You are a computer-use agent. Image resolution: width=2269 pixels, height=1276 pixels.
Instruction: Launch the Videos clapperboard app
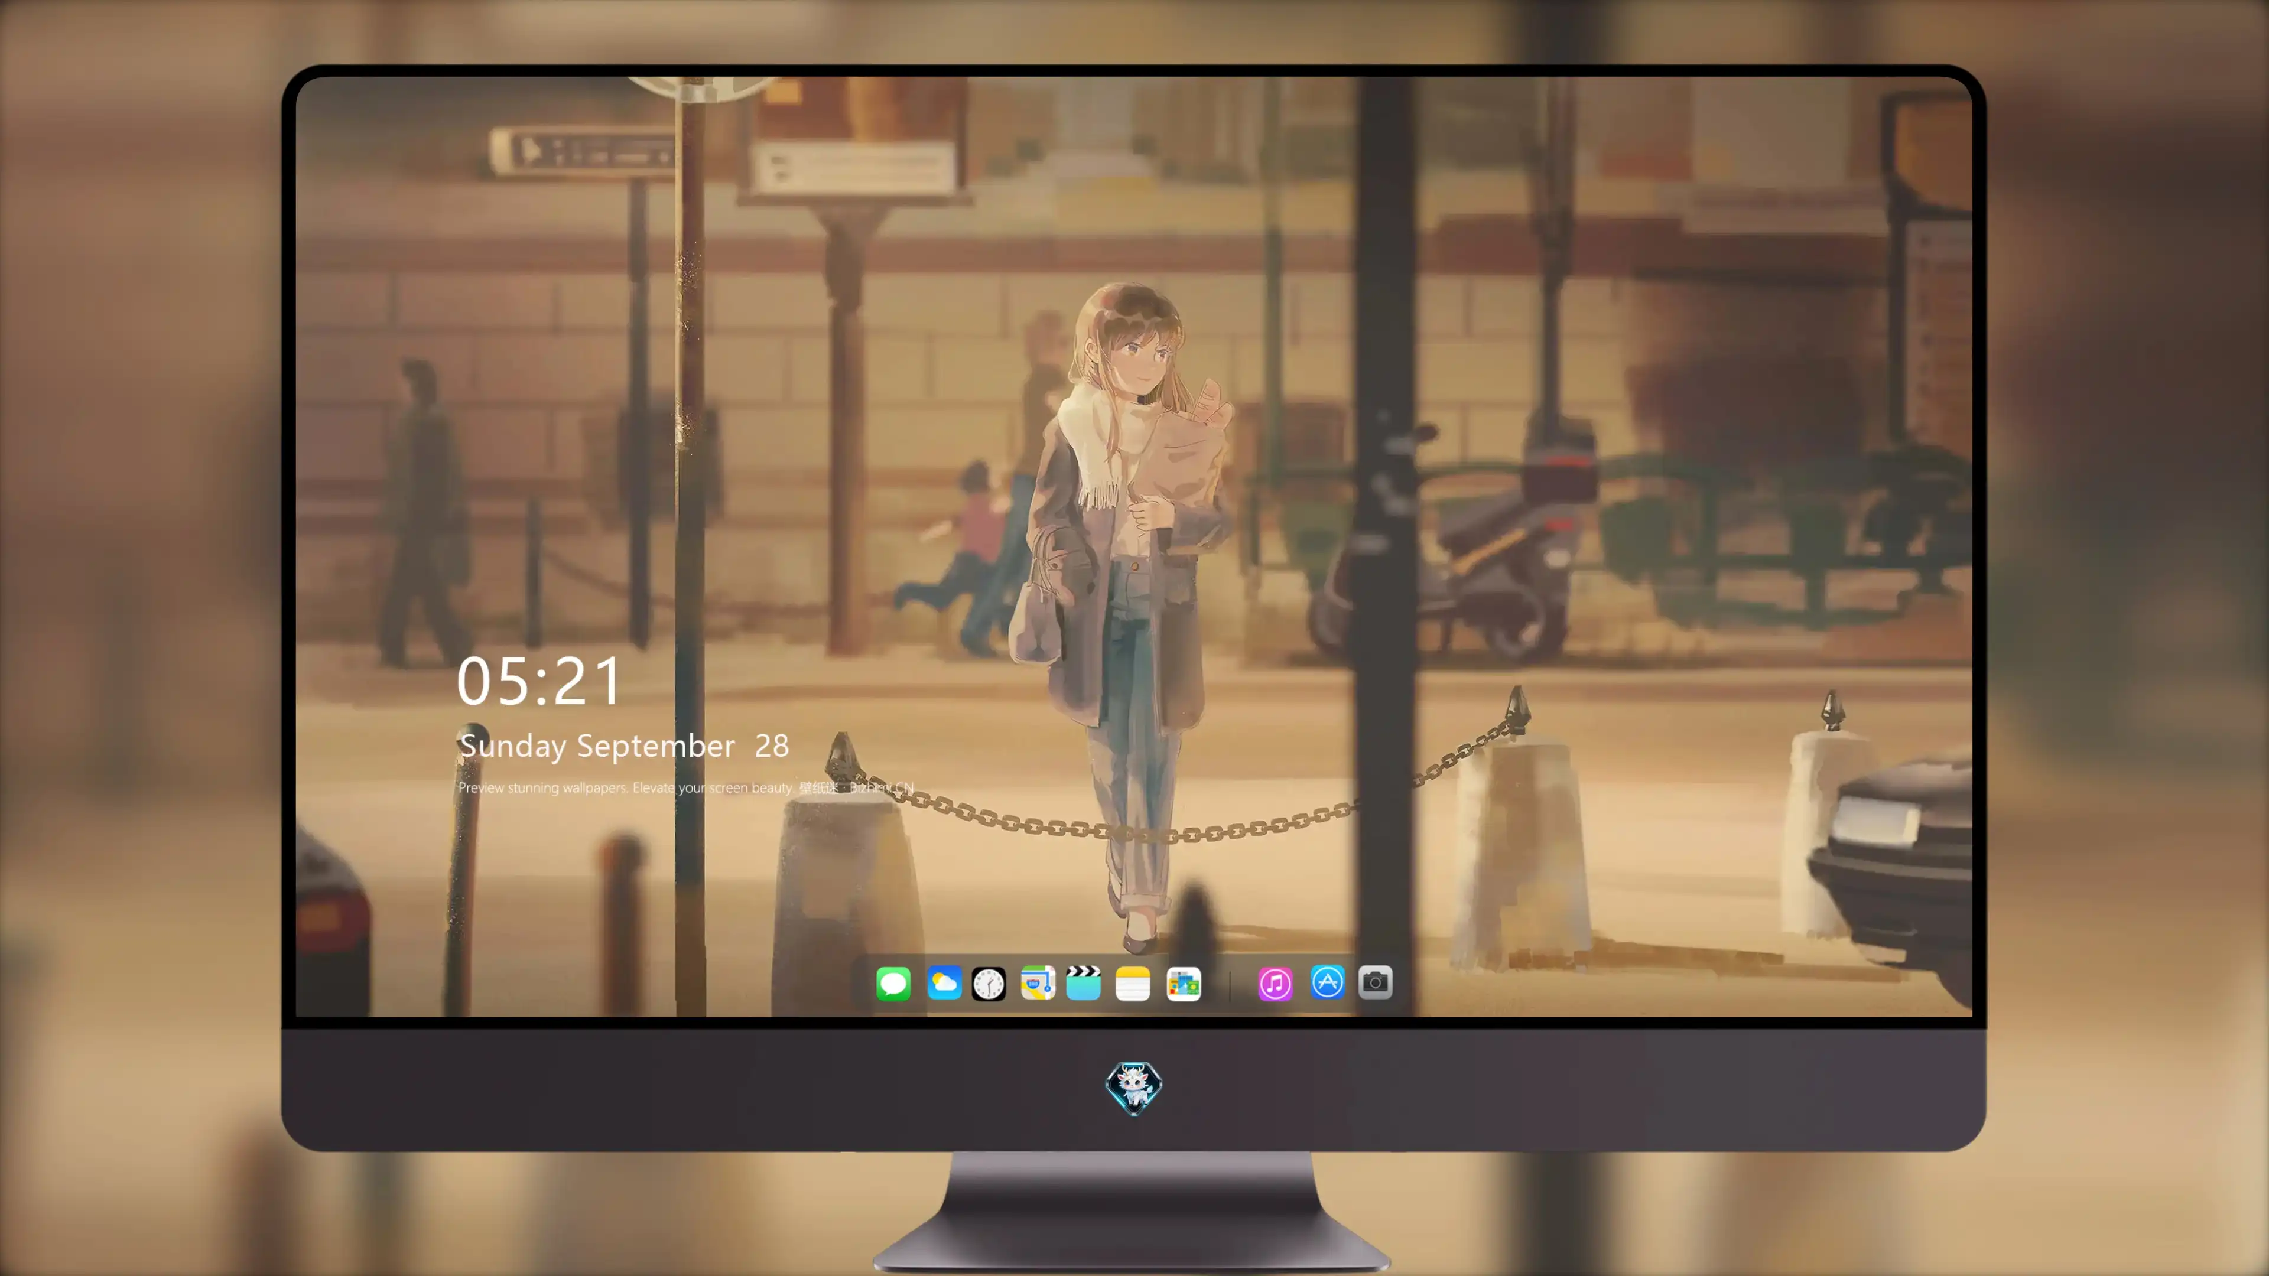[x=1084, y=983]
